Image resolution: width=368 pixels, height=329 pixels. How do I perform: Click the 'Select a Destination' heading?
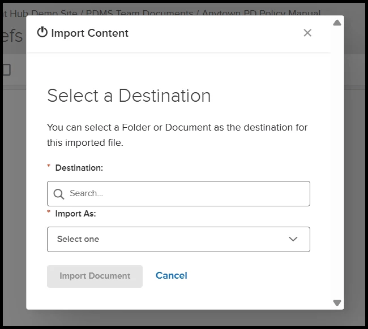pos(129,96)
